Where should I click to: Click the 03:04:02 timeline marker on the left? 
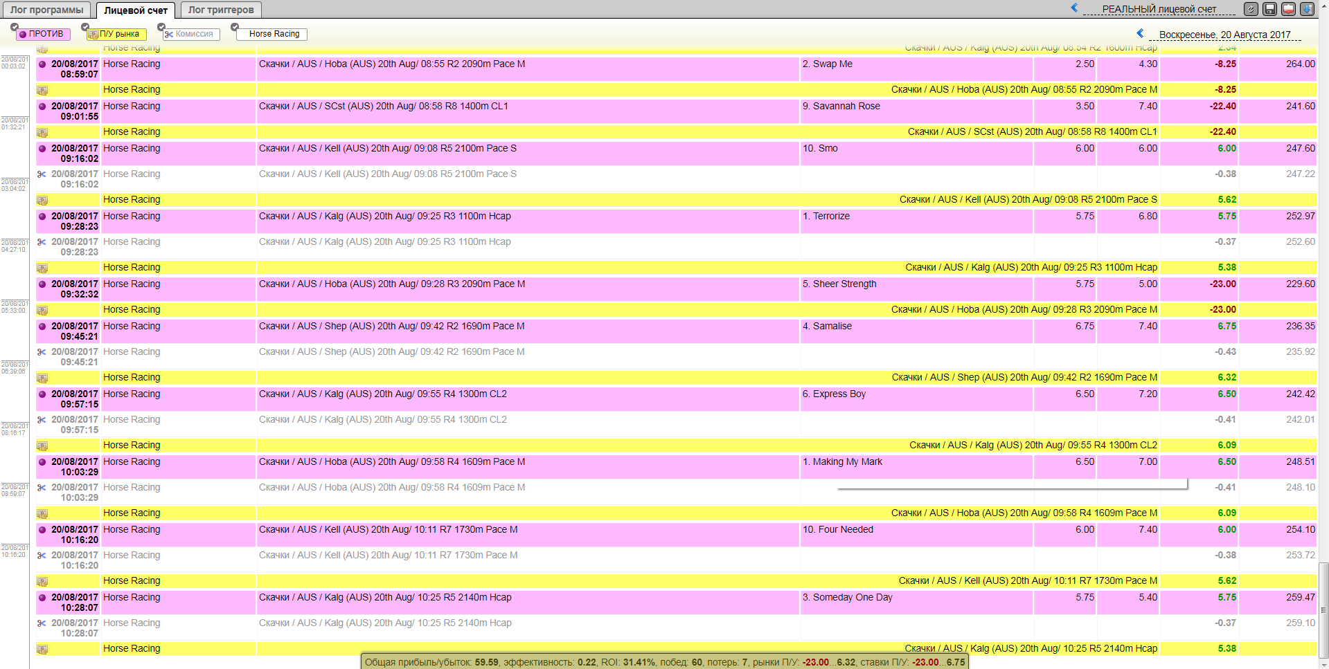[x=14, y=185]
